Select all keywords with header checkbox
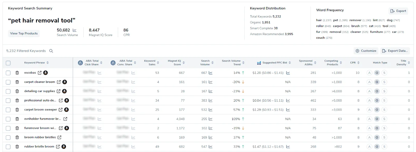The image size is (416, 152). point(8,63)
